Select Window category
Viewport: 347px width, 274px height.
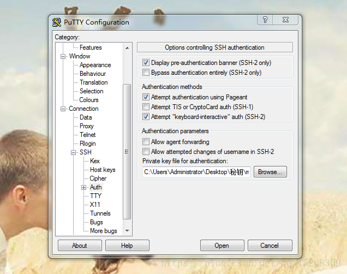(80, 56)
